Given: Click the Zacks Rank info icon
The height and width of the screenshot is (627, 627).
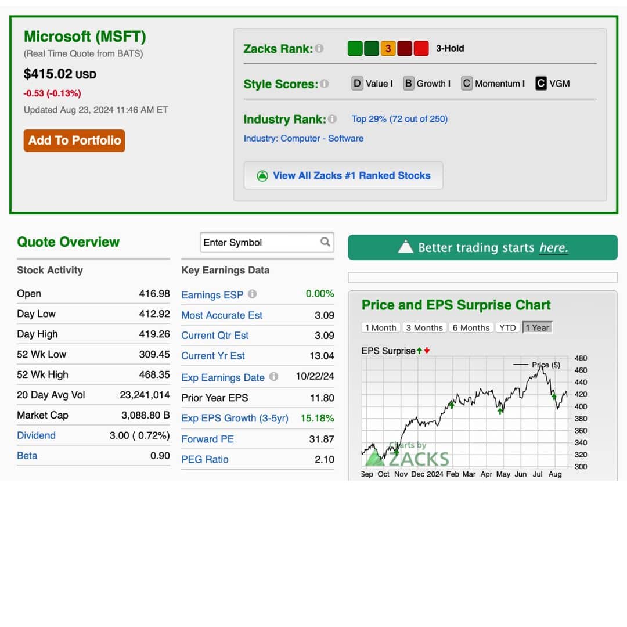Looking at the screenshot, I should point(319,48).
